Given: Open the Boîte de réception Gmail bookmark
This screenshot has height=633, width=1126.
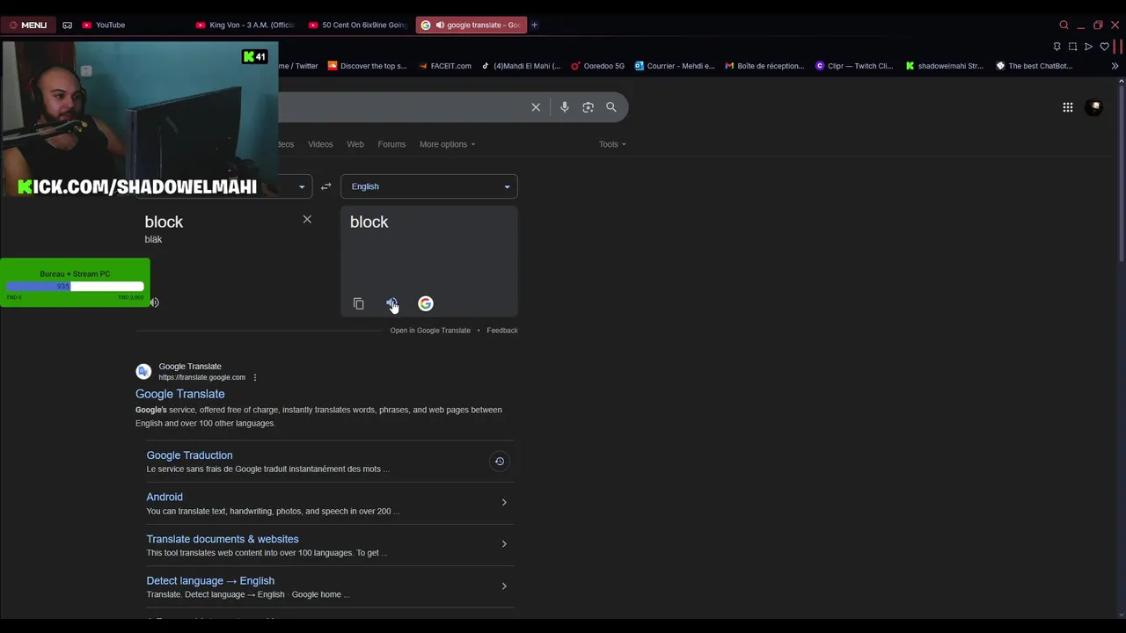Looking at the screenshot, I should point(764,66).
